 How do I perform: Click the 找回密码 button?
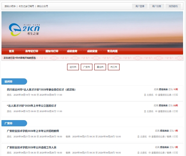(173, 6)
